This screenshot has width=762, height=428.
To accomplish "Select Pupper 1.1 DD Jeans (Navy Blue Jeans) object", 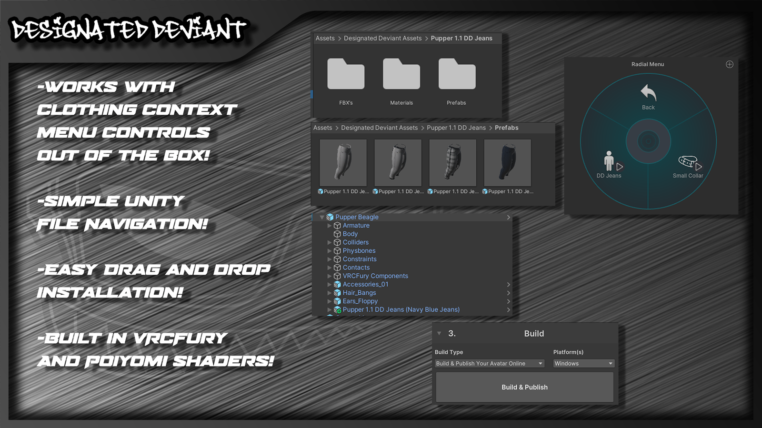I will click(x=401, y=310).
